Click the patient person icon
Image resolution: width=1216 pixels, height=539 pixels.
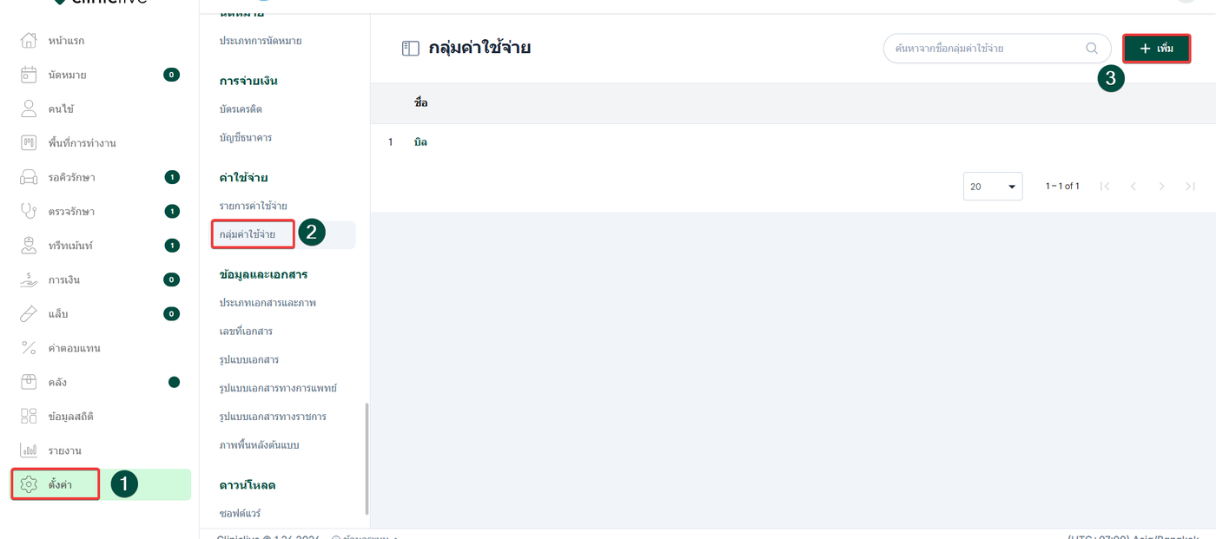[29, 108]
